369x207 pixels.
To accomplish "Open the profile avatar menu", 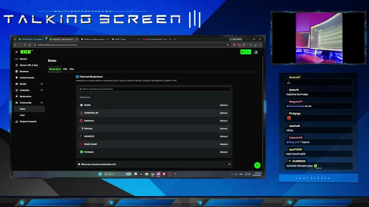I will click(x=256, y=52).
